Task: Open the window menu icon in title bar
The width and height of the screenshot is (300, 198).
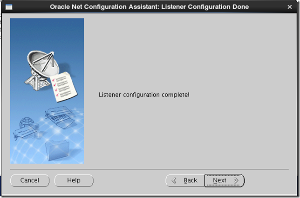Action: click(9, 7)
